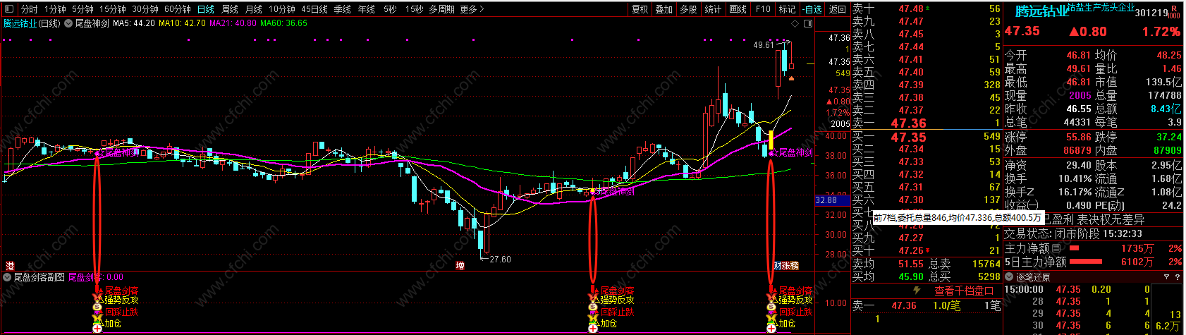Open indicator menu arrow beside 尾盘神剑
This screenshot has width=1186, height=335.
pos(69,23)
